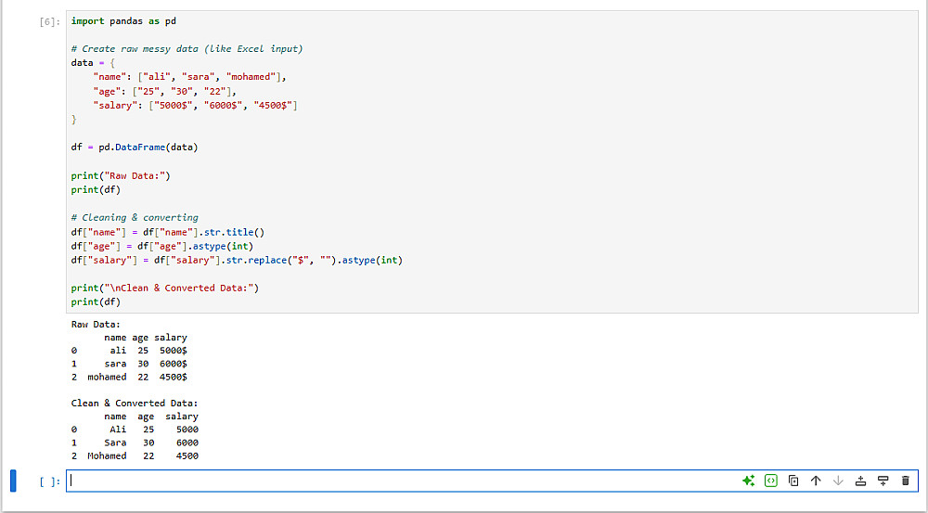Click the green AI sparkle icon
928x513 pixels.
748,481
